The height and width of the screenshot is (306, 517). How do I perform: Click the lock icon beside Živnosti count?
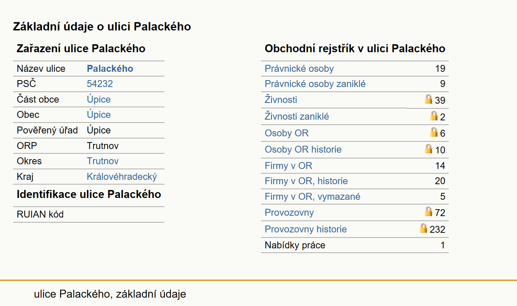429,99
